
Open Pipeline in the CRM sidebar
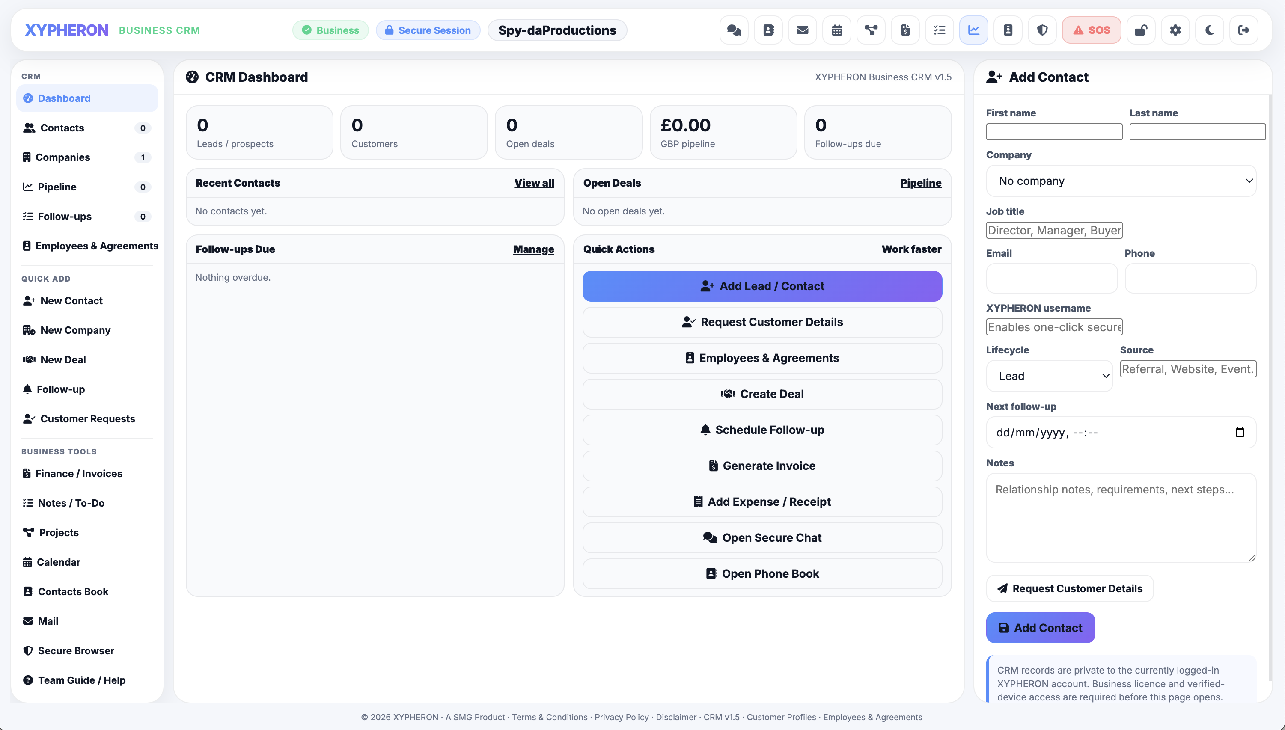tap(87, 187)
